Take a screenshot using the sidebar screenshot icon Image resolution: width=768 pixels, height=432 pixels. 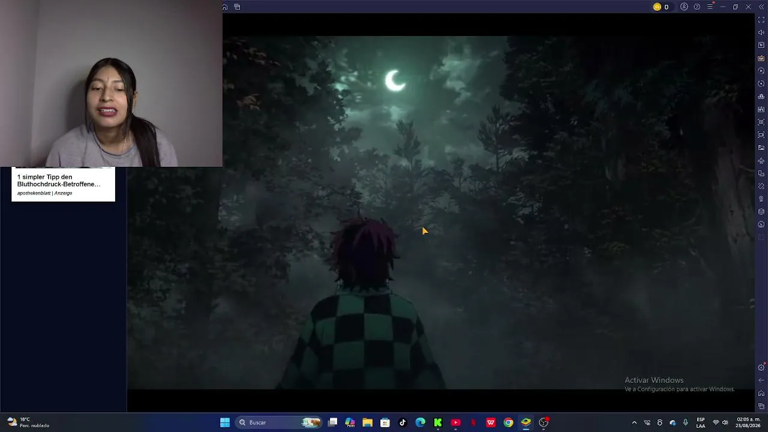(761, 122)
